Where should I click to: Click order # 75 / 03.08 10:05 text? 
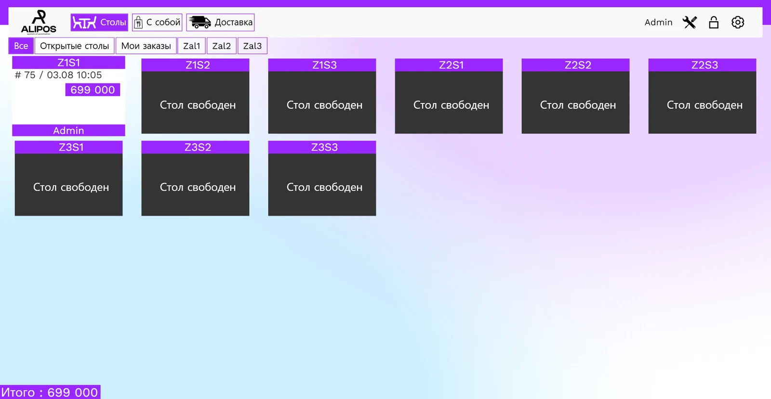tap(58, 75)
